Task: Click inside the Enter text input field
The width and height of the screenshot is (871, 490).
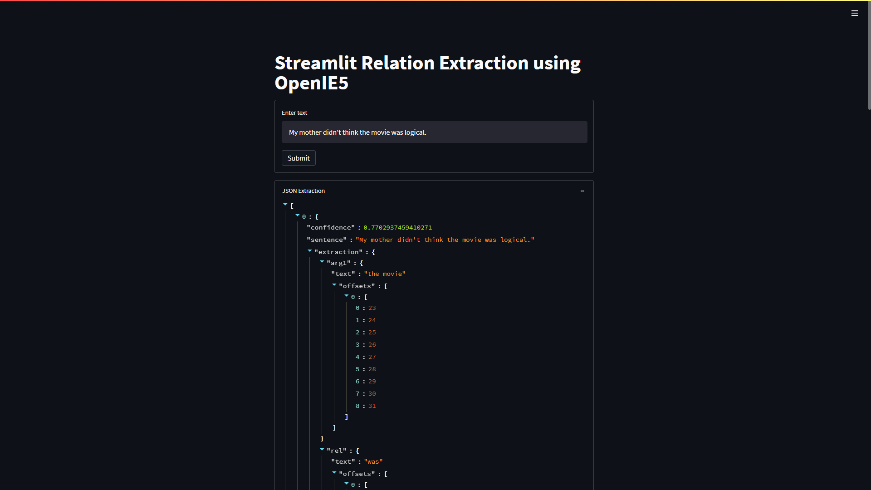Action: [434, 132]
